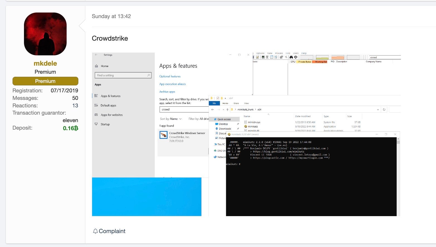This screenshot has width=436, height=247.
Task: Select Default apps in Settings sidebar
Action: click(108, 105)
